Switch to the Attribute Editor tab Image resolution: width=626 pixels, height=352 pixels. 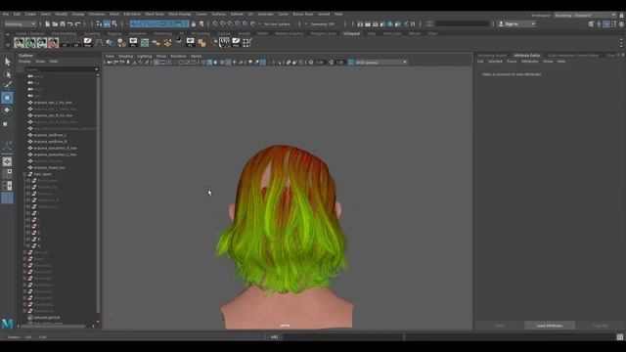click(527, 56)
